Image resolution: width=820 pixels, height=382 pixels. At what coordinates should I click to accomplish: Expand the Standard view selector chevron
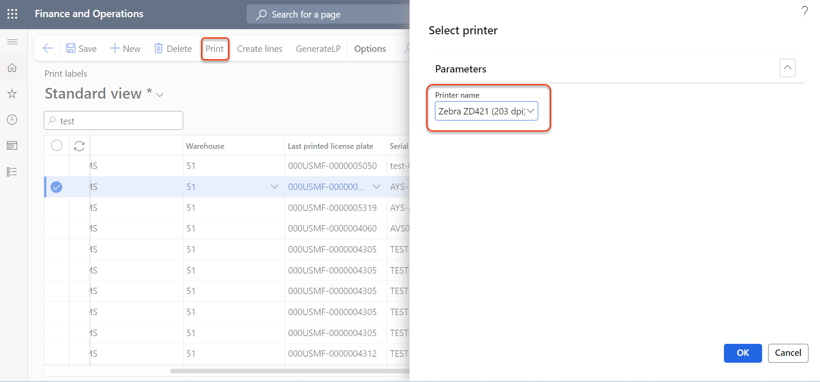(160, 95)
